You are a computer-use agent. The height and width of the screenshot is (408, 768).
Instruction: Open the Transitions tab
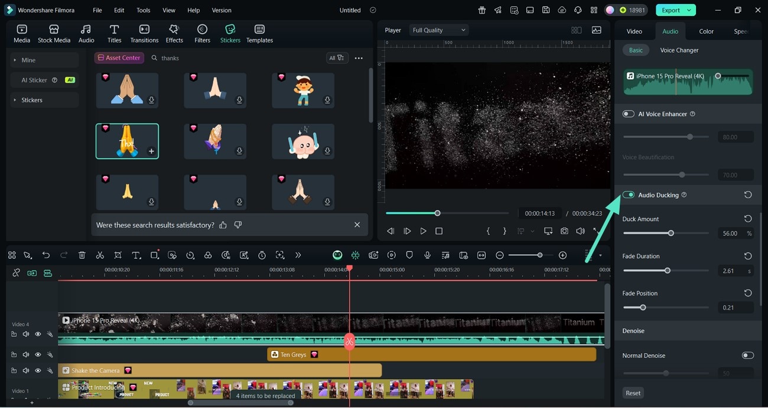(144, 34)
